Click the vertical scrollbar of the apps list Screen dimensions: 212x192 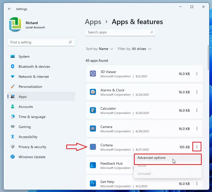pos(208,57)
